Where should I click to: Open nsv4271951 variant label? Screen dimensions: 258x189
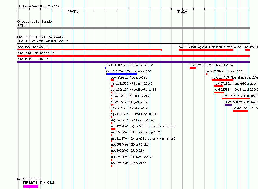click(236, 83)
